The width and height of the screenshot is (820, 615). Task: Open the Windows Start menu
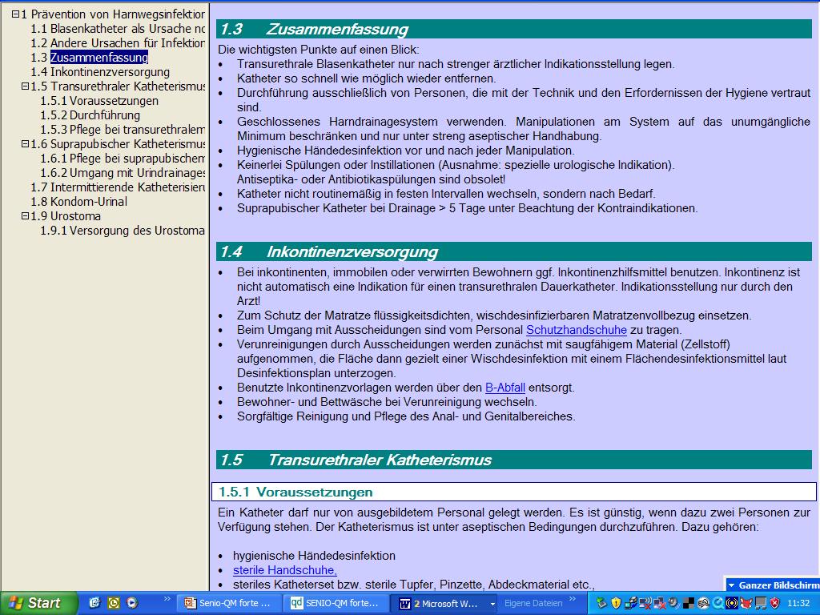click(x=38, y=603)
